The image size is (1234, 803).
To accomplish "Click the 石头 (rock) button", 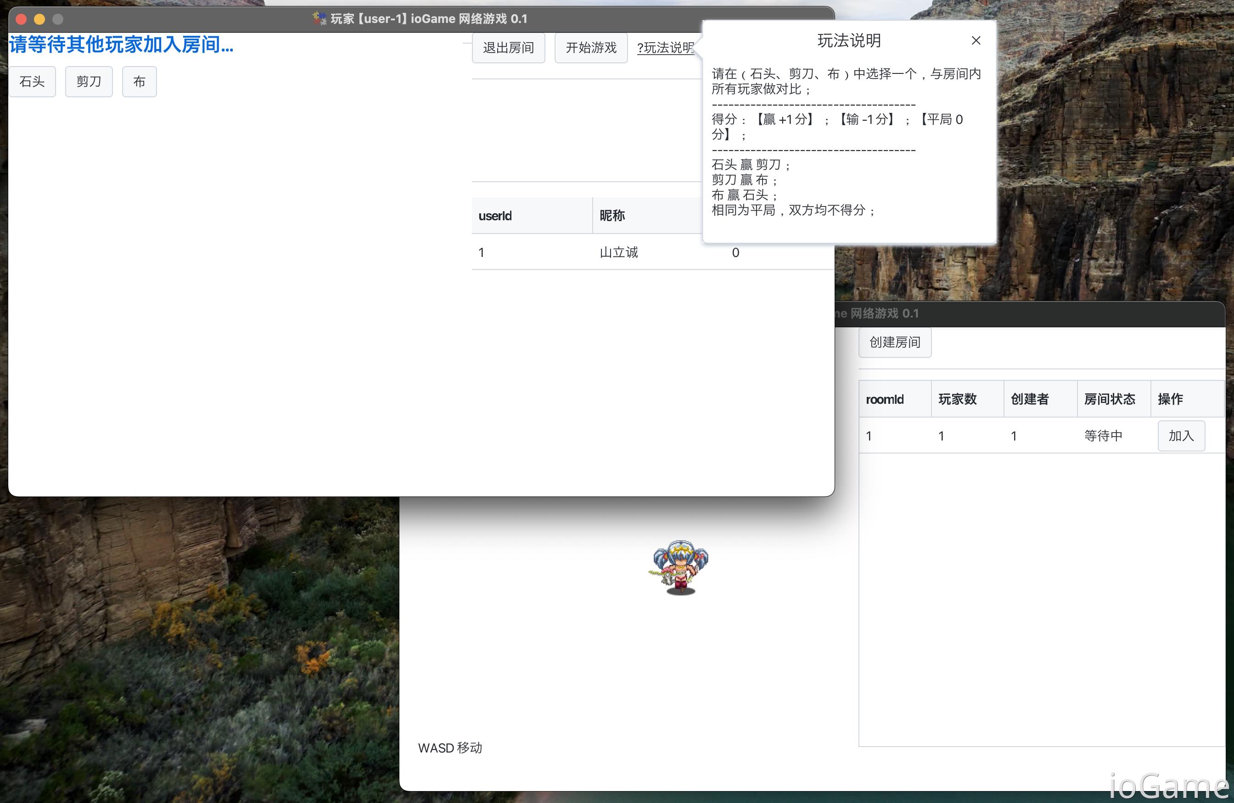I will tap(32, 81).
